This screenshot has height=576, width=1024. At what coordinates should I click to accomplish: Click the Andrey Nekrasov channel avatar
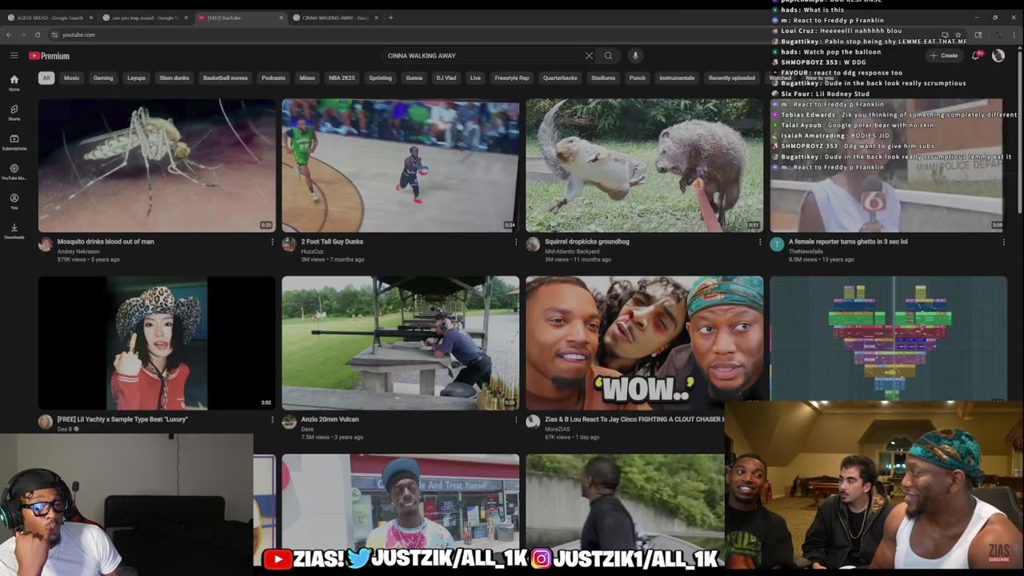pyautogui.click(x=46, y=244)
